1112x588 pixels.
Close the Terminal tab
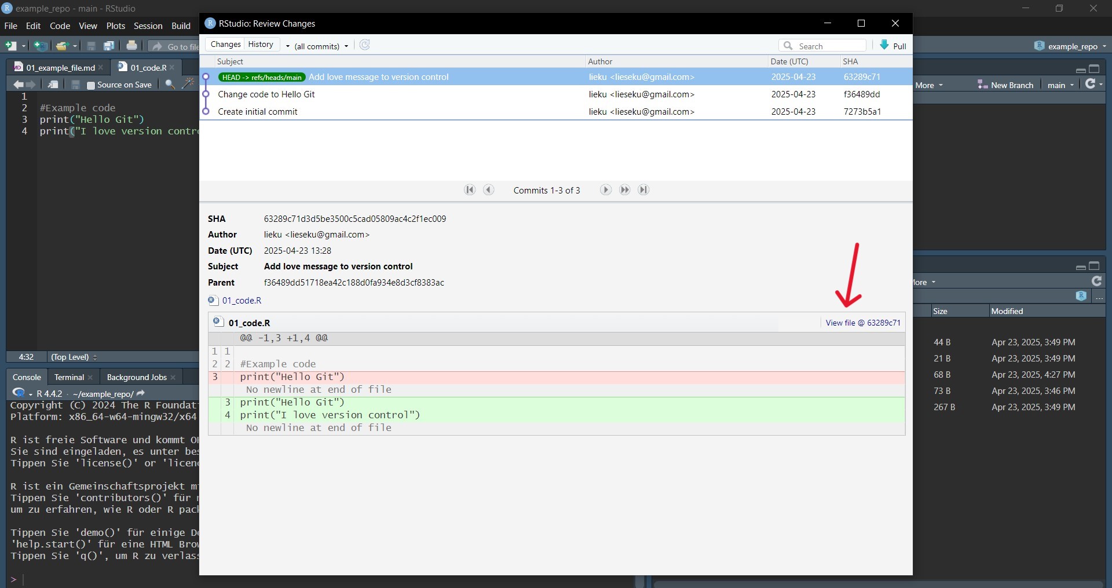pyautogui.click(x=90, y=378)
